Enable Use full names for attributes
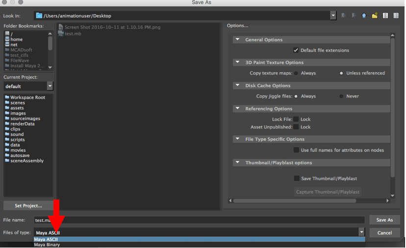Screen dimensions: 406x248 pos(296,150)
